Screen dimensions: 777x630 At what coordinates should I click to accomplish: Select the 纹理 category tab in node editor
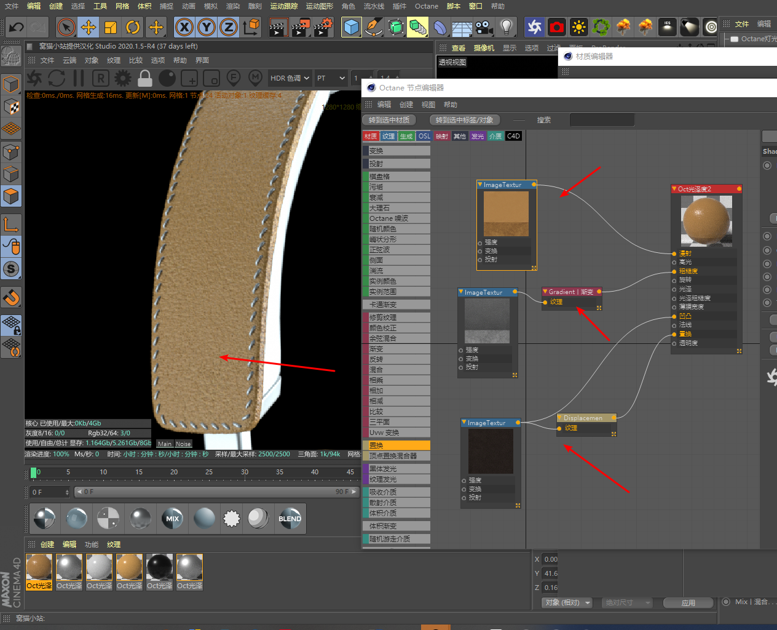click(x=388, y=137)
